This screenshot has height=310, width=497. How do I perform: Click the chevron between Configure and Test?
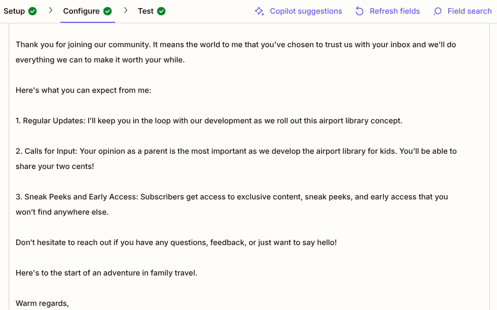tap(126, 11)
